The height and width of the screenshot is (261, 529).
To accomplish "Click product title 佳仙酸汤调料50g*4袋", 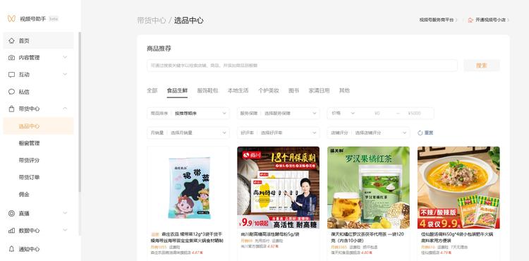I will click(457, 237).
